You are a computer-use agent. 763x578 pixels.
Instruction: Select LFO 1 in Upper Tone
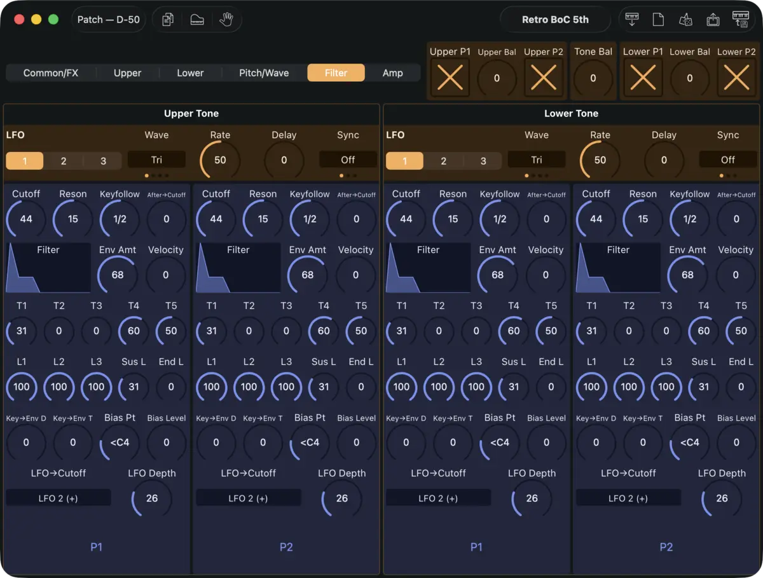pyautogui.click(x=25, y=161)
